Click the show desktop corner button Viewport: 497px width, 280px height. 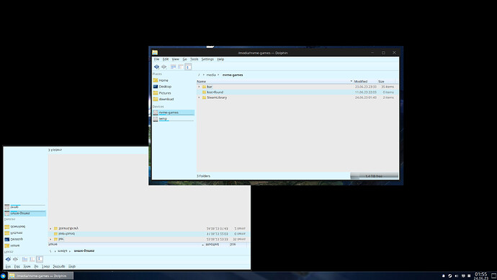(x=494, y=276)
